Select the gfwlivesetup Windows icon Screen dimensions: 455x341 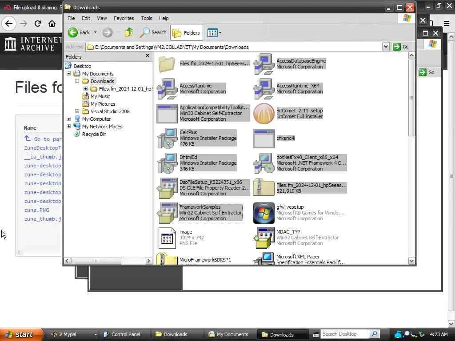point(264,213)
